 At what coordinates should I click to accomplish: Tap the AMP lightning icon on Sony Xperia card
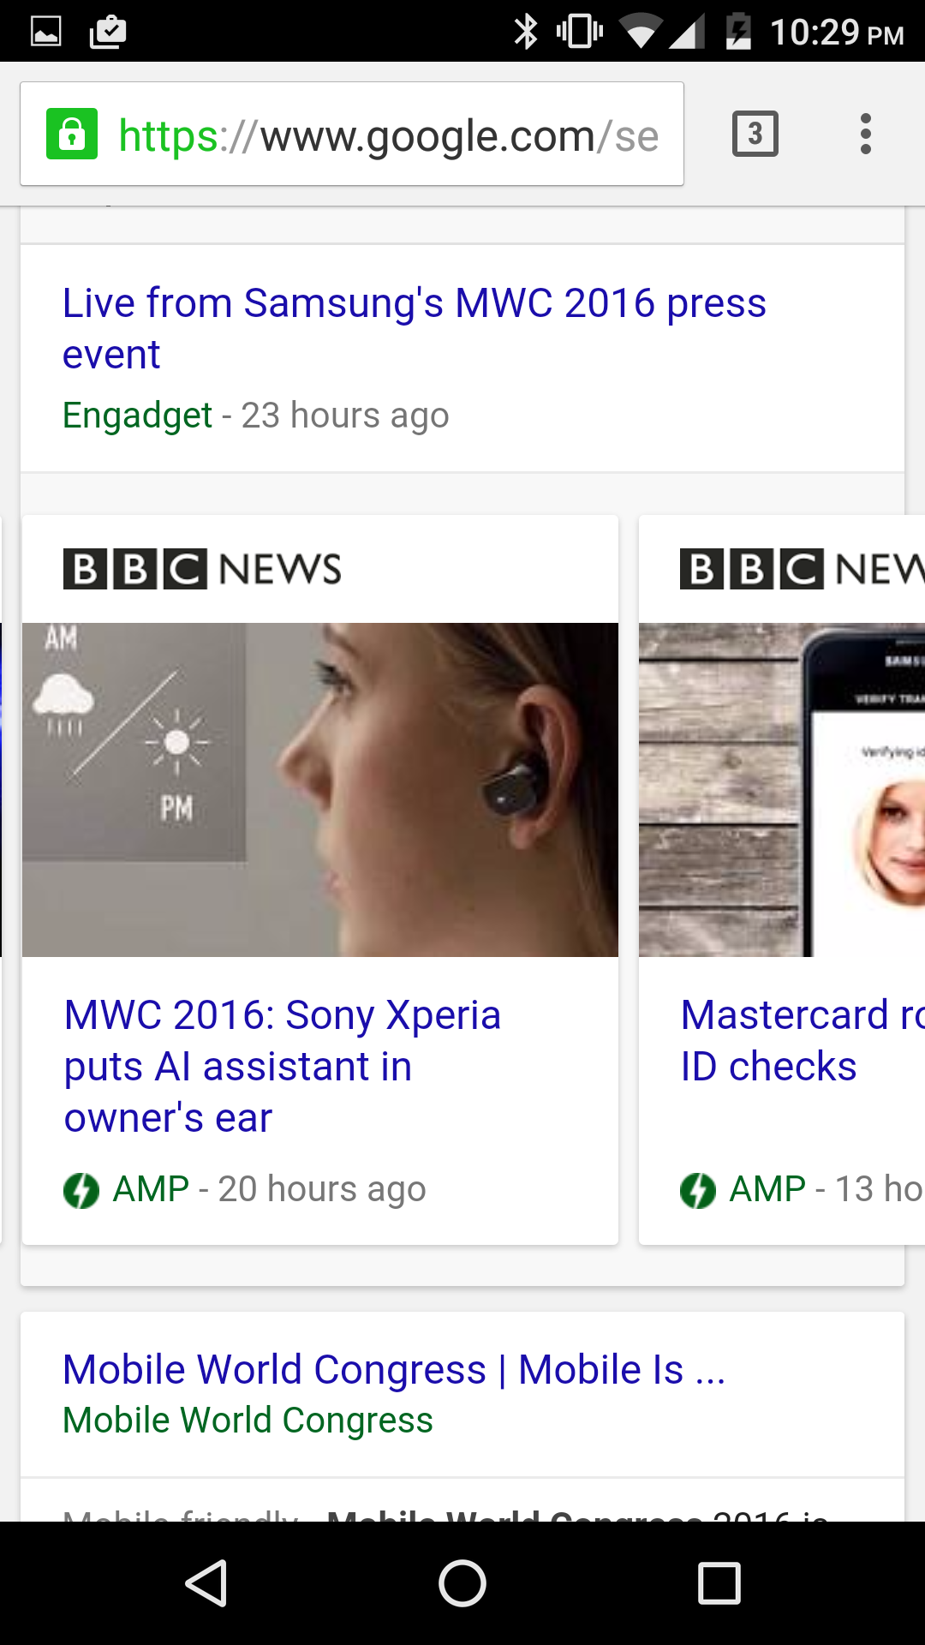point(81,1190)
